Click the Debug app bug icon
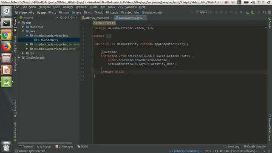The height and width of the screenshot is (153, 272). click(x=221, y=12)
